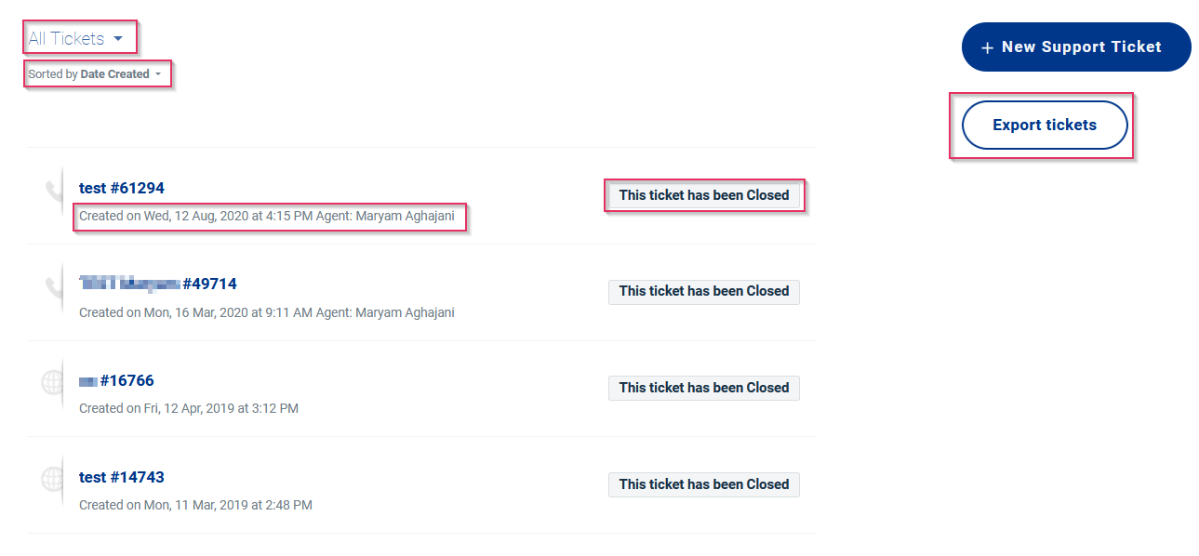Open ticket test #61294
The image size is (1199, 556).
coord(122,188)
